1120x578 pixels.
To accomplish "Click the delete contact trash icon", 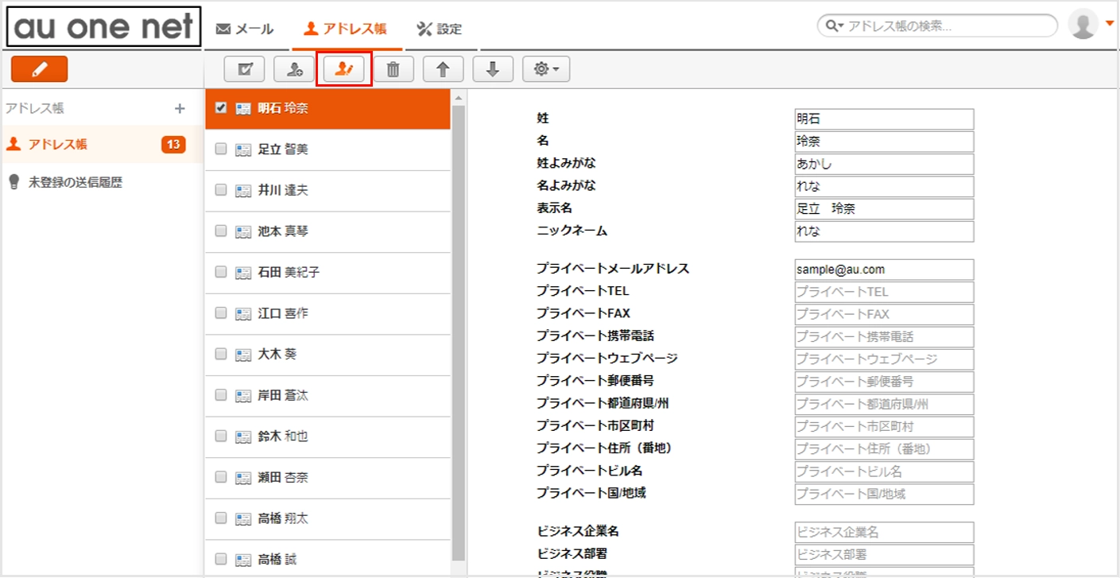I will tap(393, 68).
